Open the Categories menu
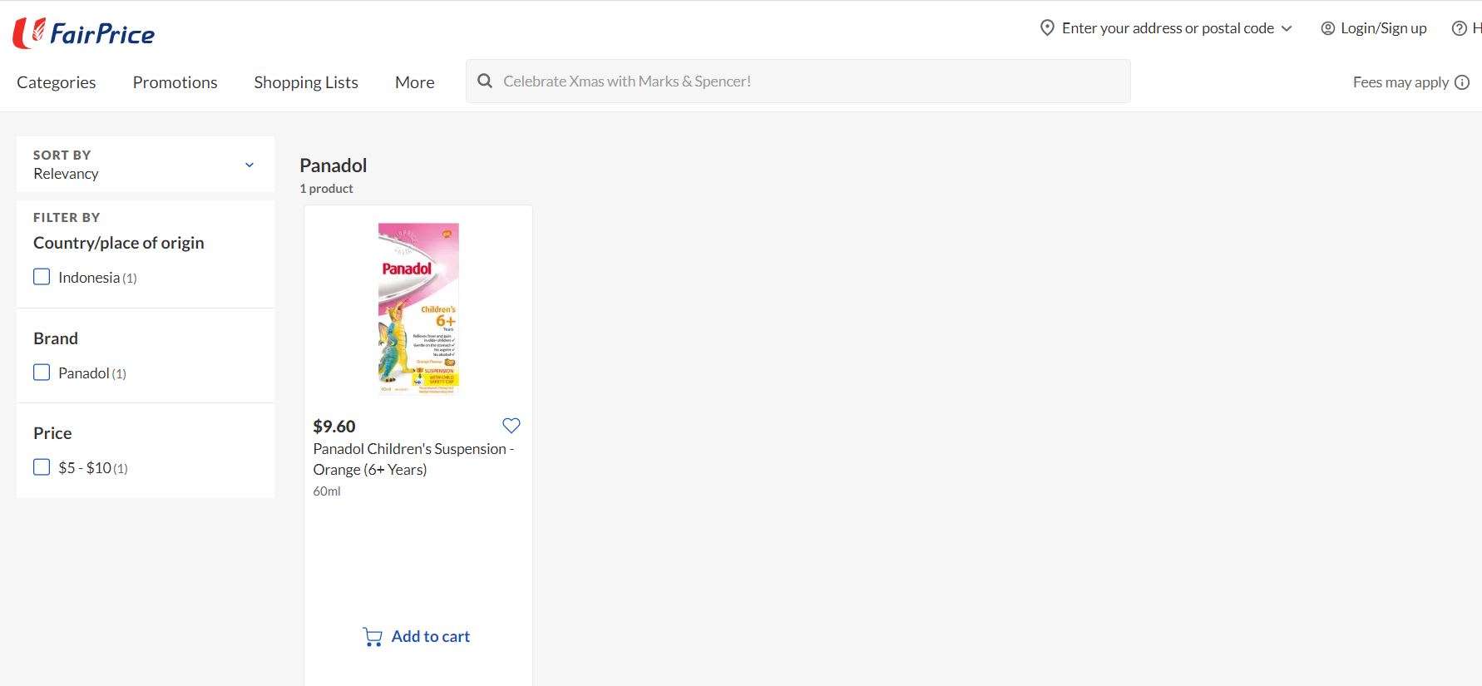The image size is (1482, 686). [x=57, y=82]
